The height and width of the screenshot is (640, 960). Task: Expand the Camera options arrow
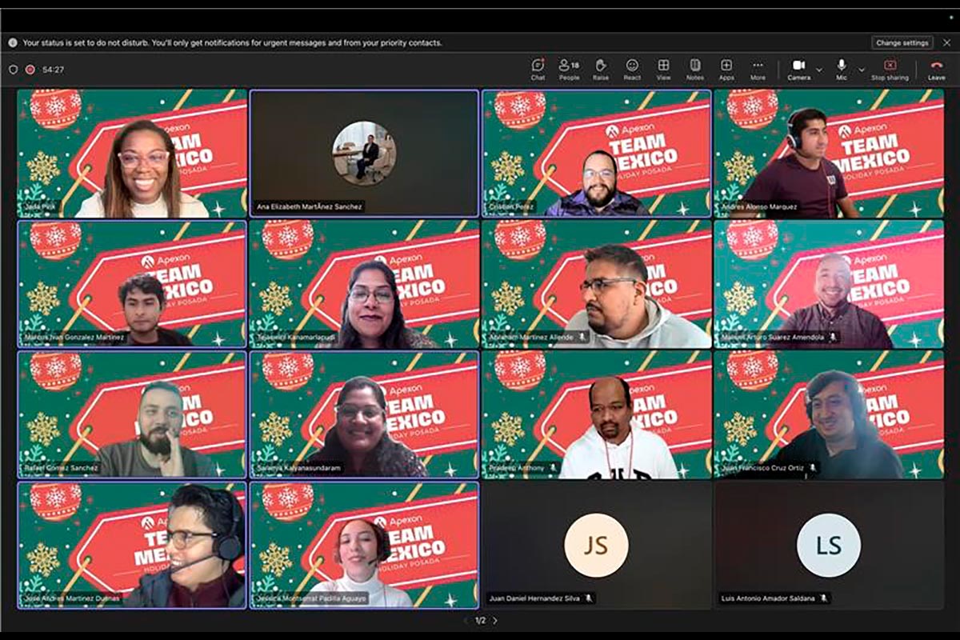point(819,70)
